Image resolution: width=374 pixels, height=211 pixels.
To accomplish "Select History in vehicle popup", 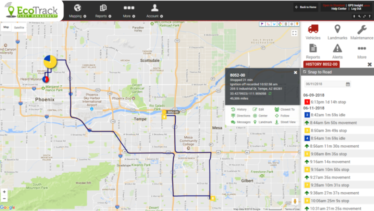I will point(239,109).
